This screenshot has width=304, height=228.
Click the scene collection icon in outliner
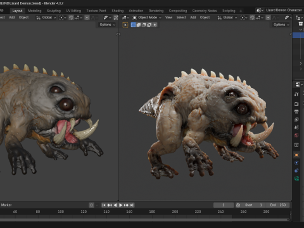[301, 24]
